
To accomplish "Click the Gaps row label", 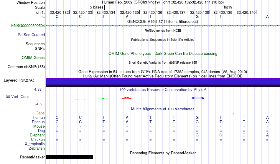I will 40,113.
